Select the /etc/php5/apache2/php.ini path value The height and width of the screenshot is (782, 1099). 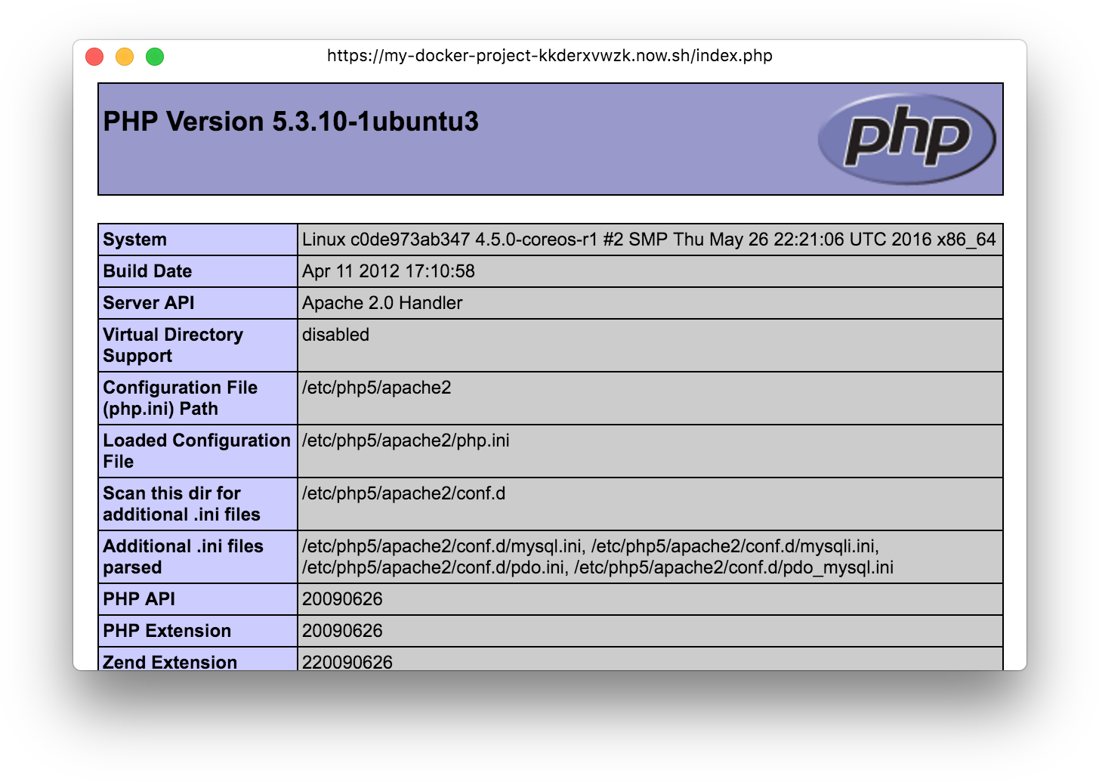[x=406, y=440]
